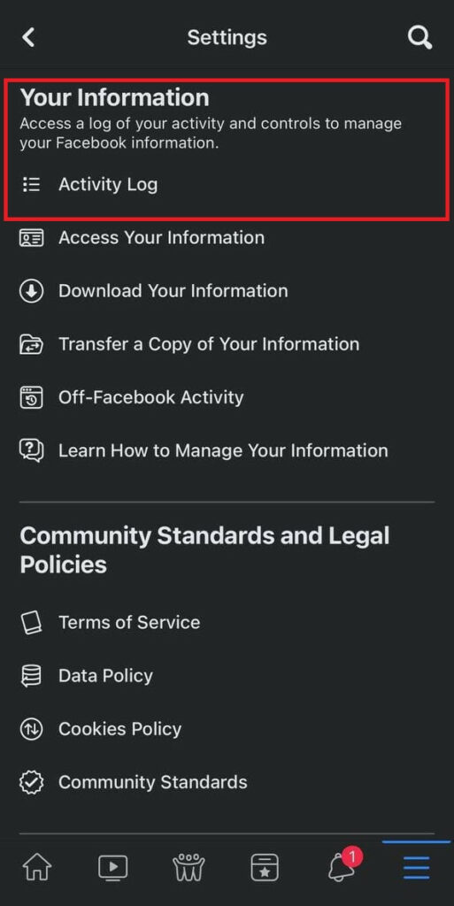454x906 pixels.
Task: Tap the Download Your Information arrow icon
Action: [31, 290]
